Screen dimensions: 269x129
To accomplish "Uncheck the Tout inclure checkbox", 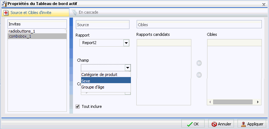I will click(78, 106).
